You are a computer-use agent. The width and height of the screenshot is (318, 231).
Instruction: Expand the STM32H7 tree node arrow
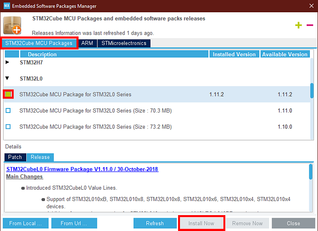[x=7, y=62]
